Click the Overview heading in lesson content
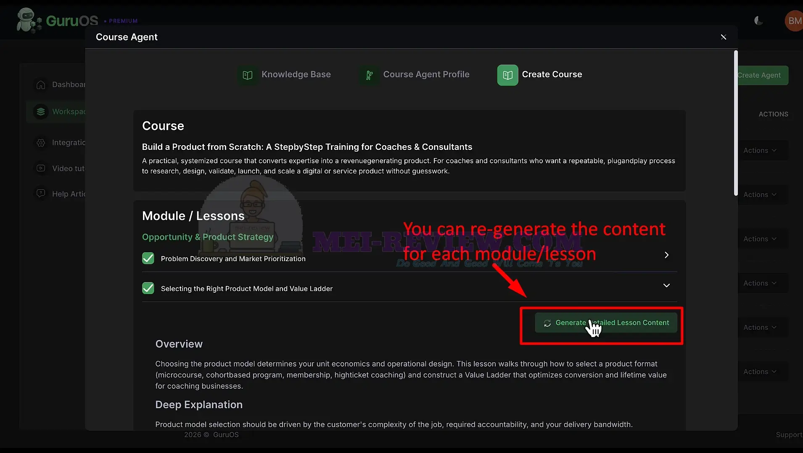The image size is (803, 453). [179, 344]
